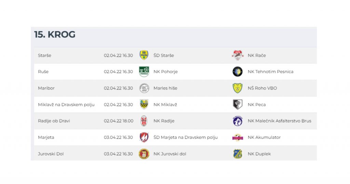350x184 pixels.
Task: Open the NK Malečnik Asfalterstvo Brus link
Action: (x=279, y=121)
